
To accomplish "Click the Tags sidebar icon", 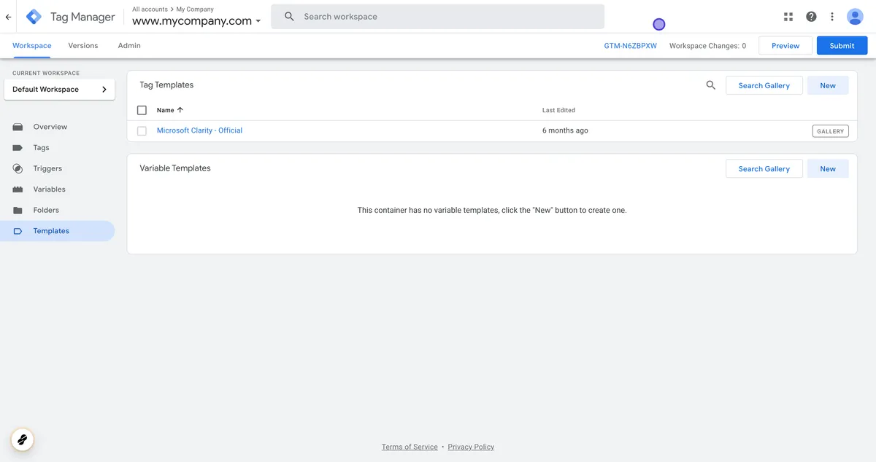I will (18, 148).
